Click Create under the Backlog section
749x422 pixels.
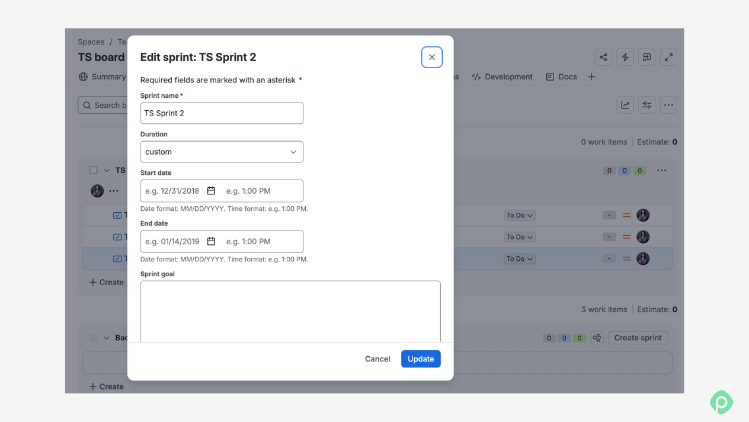pyautogui.click(x=107, y=387)
